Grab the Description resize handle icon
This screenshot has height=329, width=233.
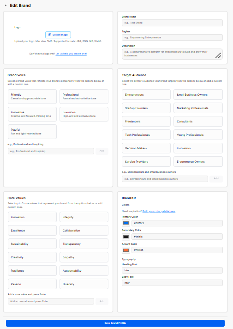(218, 55)
